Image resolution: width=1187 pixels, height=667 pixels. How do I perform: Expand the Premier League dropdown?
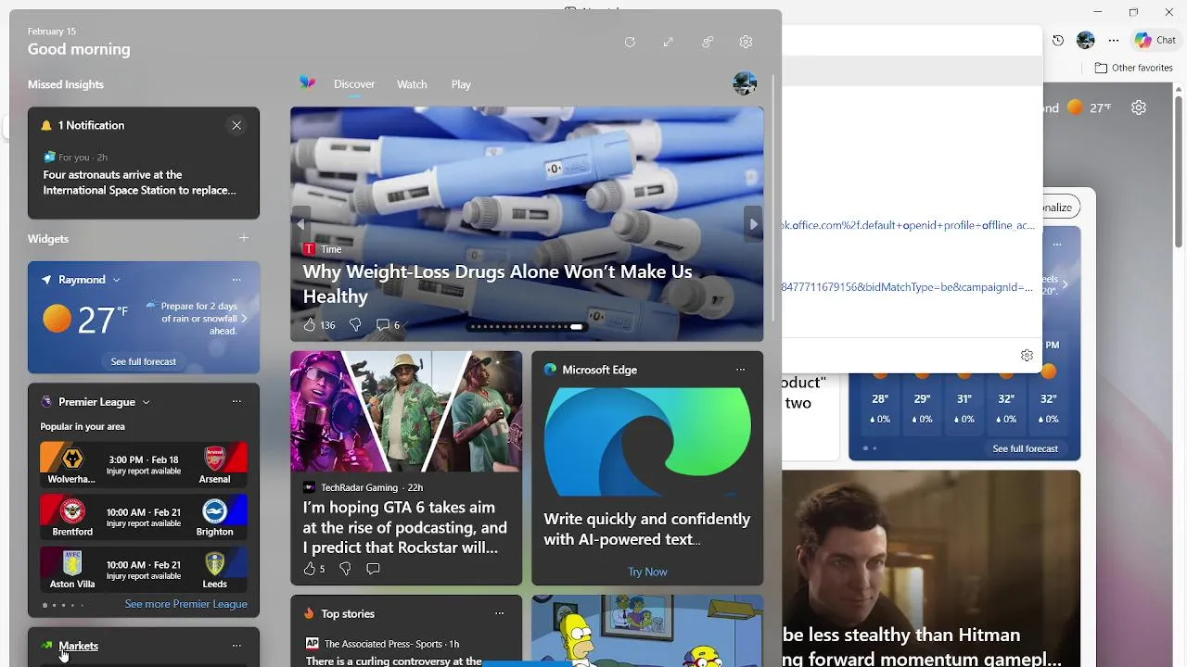(x=147, y=402)
